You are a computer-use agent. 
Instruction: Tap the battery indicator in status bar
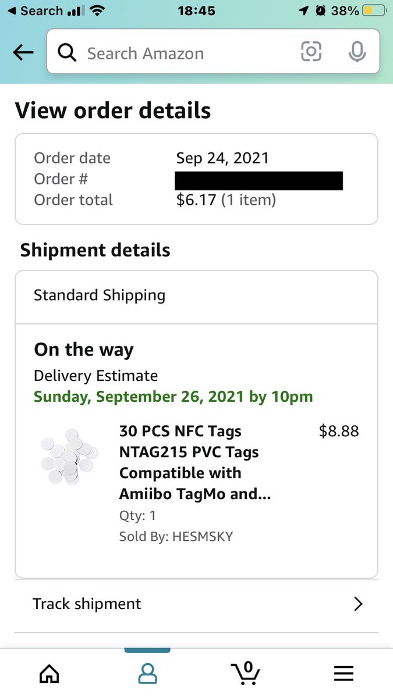pyautogui.click(x=374, y=10)
